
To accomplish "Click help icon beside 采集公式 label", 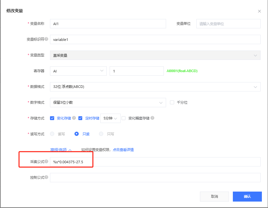I will click(46, 162).
